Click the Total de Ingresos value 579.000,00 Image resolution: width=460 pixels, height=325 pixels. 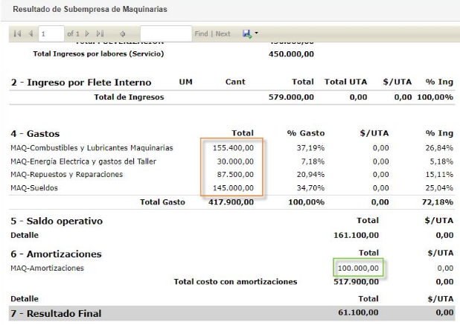tap(291, 97)
